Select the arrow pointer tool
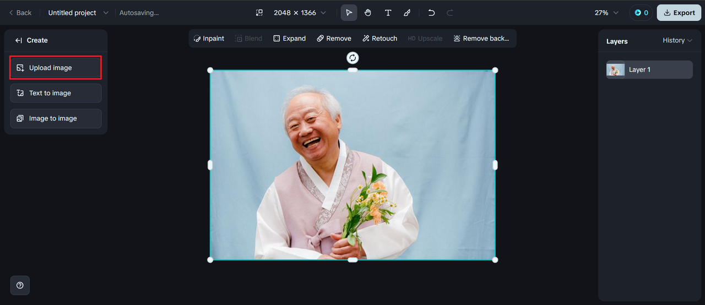 tap(349, 13)
